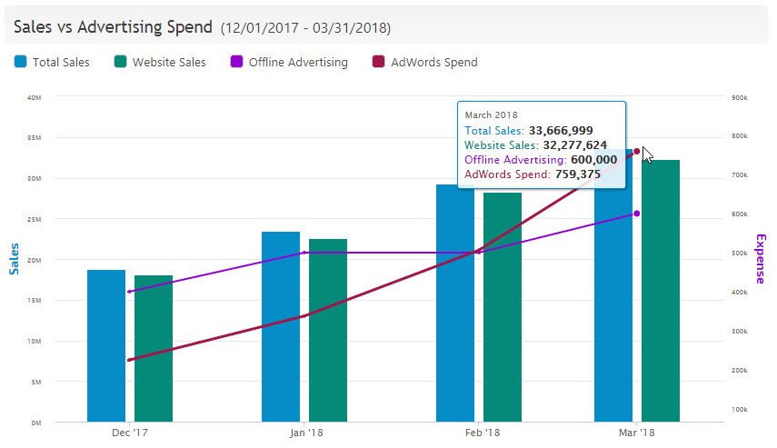Hide the Website Sales series via legend text
Image resolution: width=777 pixels, height=448 pixels.
[x=168, y=63]
